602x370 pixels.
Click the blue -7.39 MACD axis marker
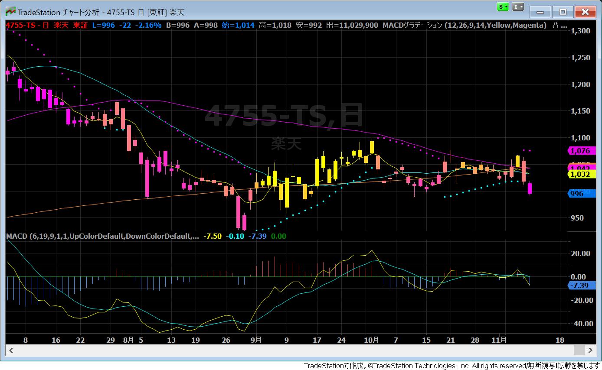[x=581, y=285]
